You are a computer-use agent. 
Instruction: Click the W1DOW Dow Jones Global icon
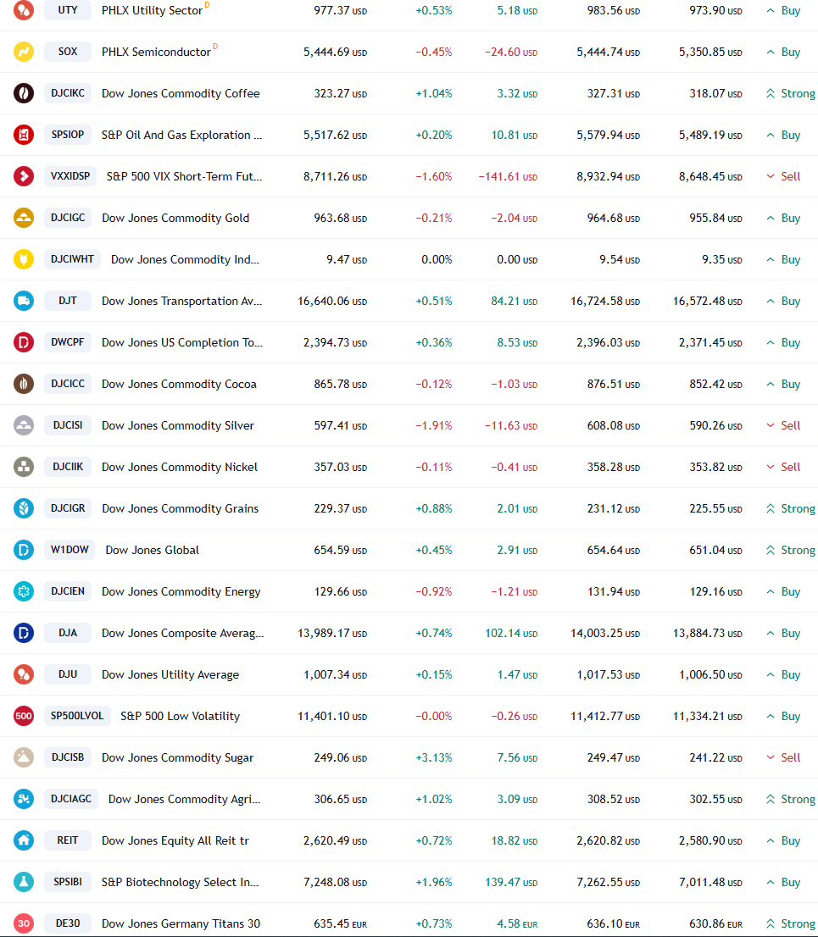24,550
